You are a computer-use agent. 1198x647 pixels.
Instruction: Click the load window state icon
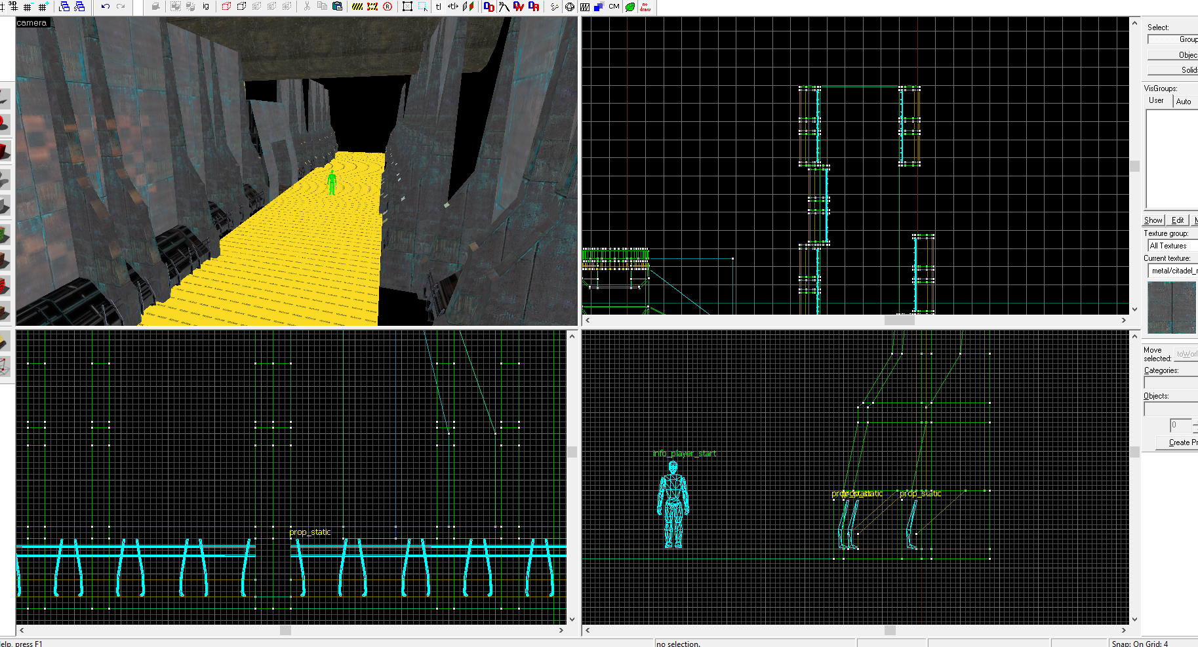click(x=64, y=7)
